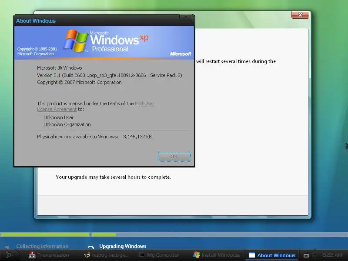Open My Computer from the taskbar
The width and height of the screenshot is (348, 261).
159,255
